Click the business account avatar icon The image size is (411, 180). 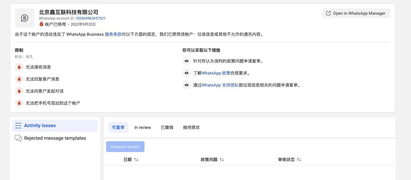coord(25,18)
